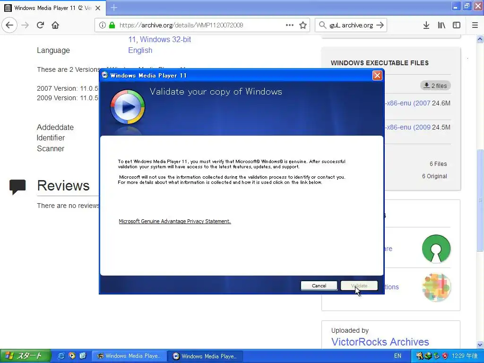Click the Firefox forward arrow
This screenshot has width=484, height=363.
pos(25,25)
